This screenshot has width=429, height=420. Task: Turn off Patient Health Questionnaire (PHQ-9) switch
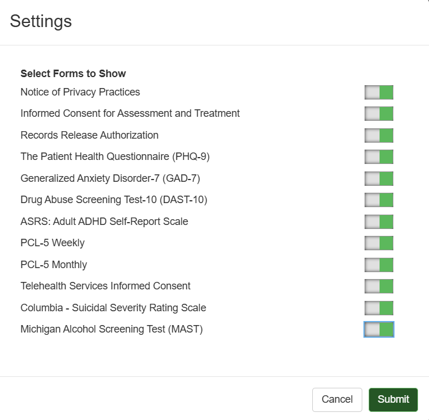379,157
